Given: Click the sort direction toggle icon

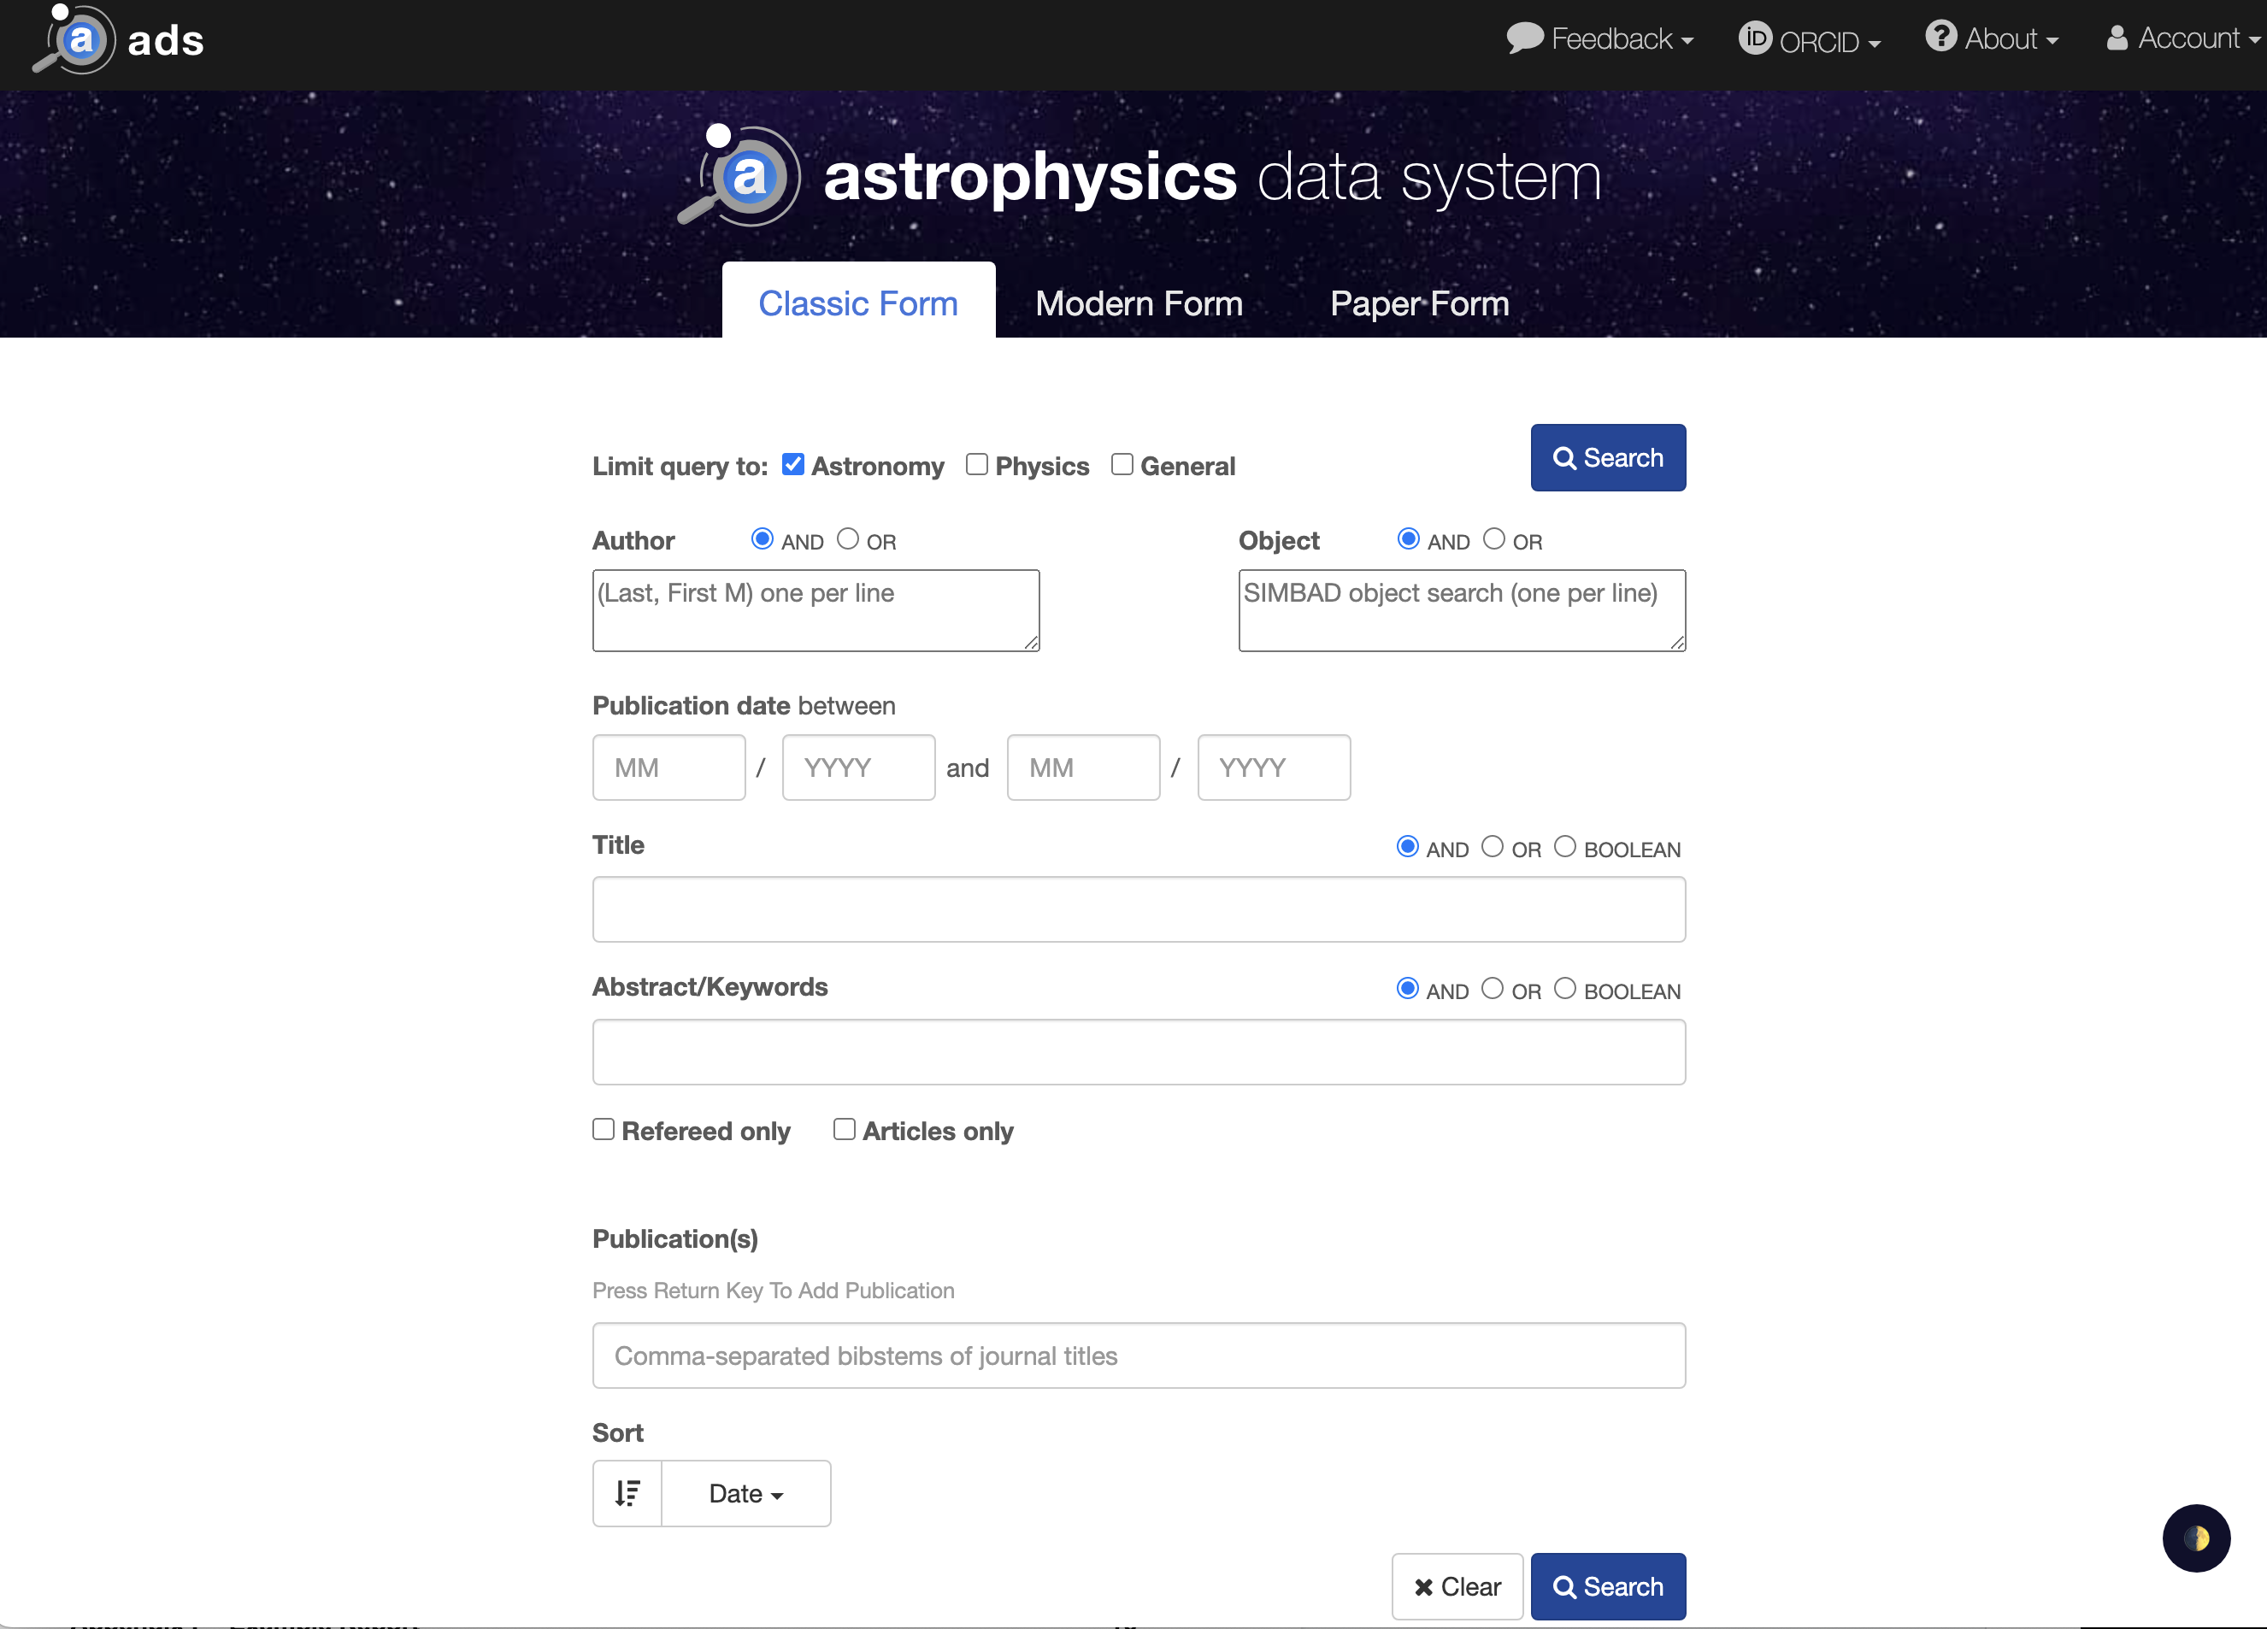Looking at the screenshot, I should 627,1493.
